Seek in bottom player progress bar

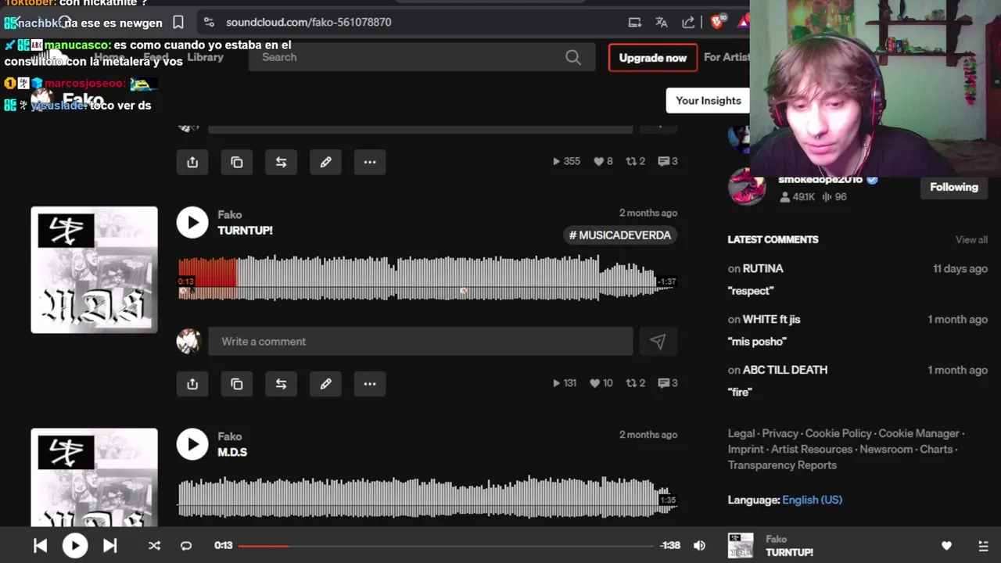446,546
